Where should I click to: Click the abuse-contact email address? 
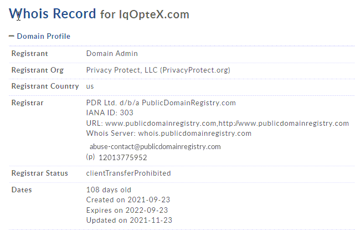[x=155, y=147]
